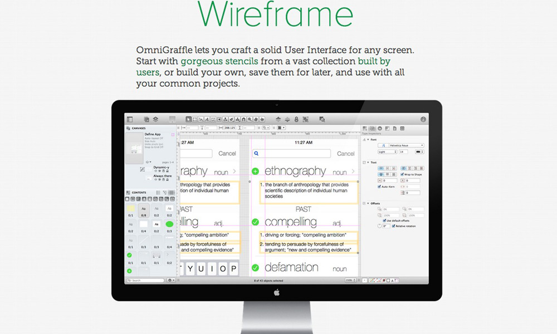Select the green oval style swatch
The width and height of the screenshot is (557, 334).
pyautogui.click(x=169, y=224)
